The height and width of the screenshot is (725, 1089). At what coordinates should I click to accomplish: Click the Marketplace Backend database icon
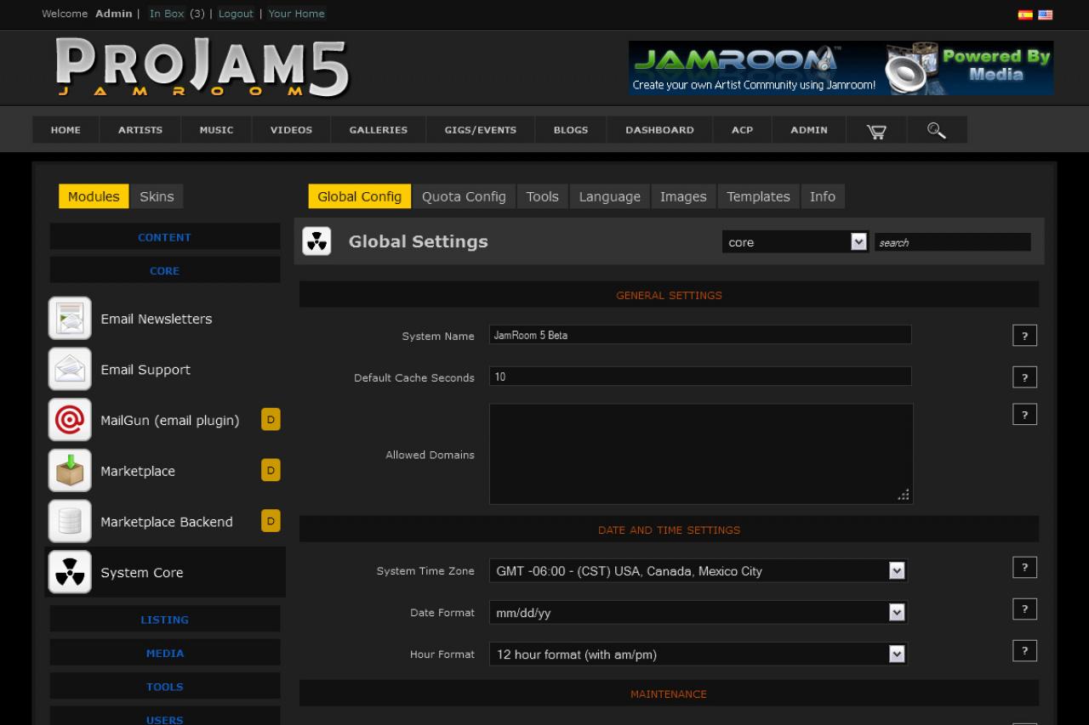click(70, 522)
